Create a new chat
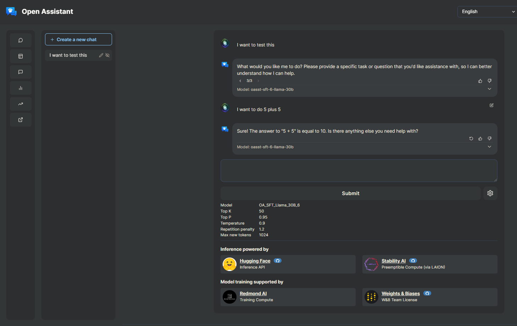 coord(78,39)
